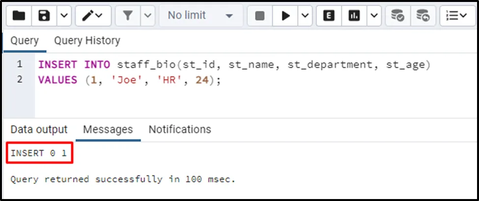Click the Open File folder icon
The image size is (479, 201).
tap(19, 16)
